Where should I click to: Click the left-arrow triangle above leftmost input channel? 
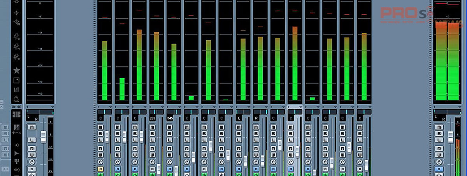pyautogui.click(x=27, y=107)
